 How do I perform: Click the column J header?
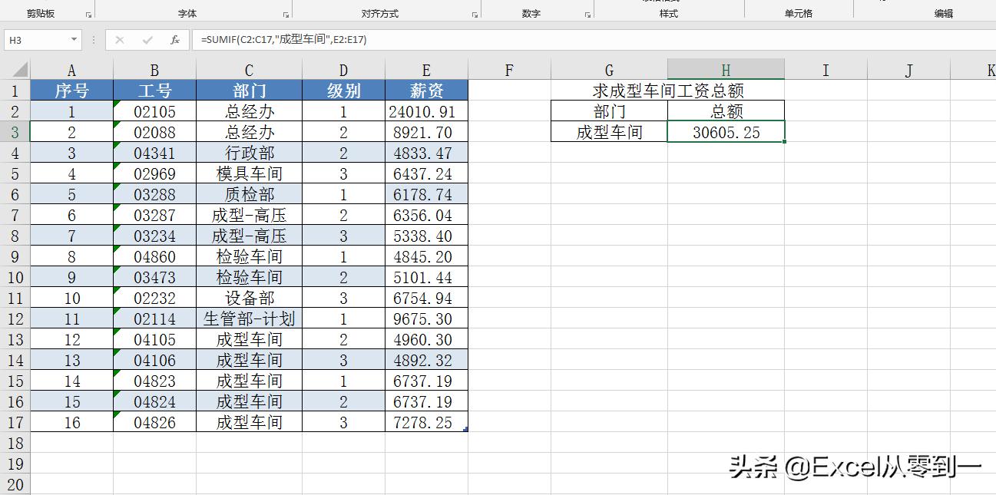(908, 68)
